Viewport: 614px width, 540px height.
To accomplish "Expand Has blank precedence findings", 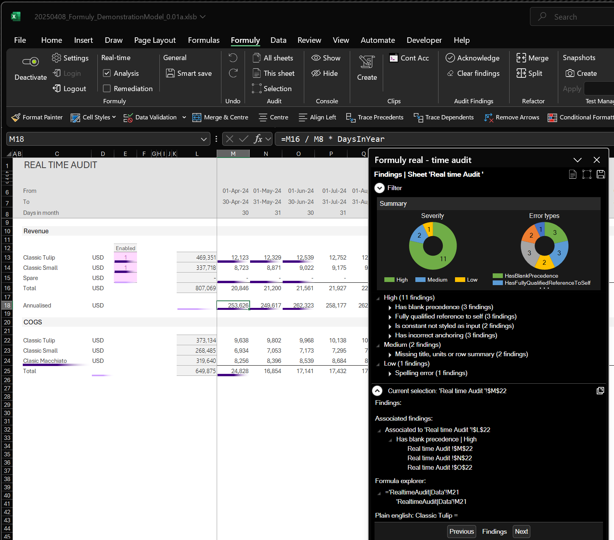I will [x=390, y=307].
